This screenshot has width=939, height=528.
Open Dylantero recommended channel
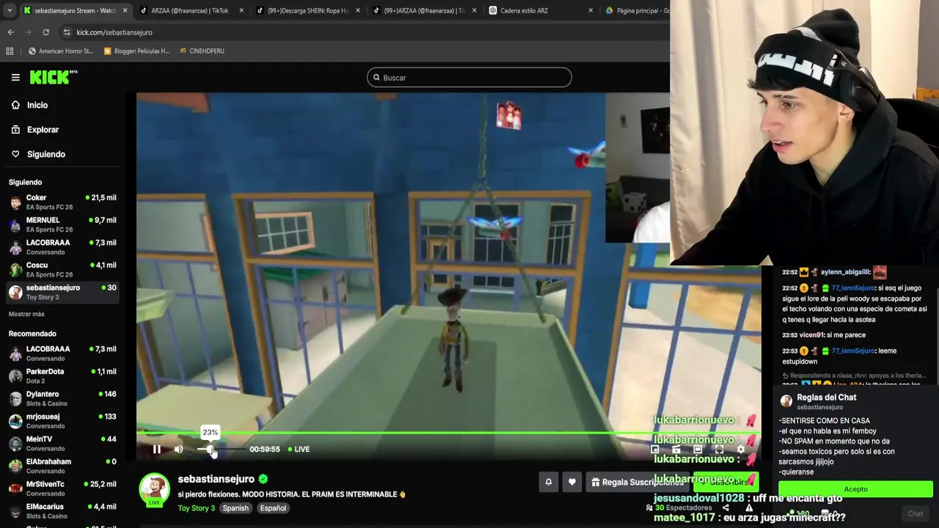click(x=62, y=398)
